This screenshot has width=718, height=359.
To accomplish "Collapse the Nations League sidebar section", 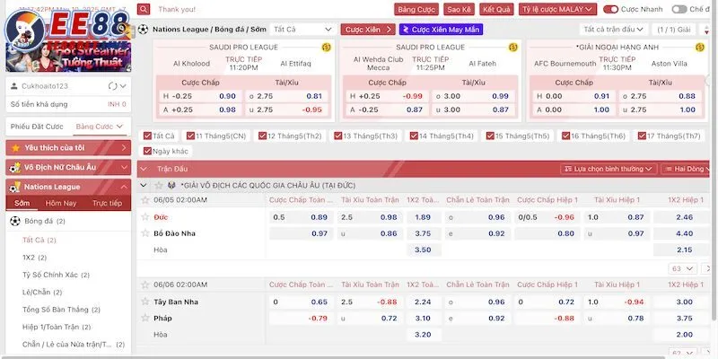I will click(124, 187).
